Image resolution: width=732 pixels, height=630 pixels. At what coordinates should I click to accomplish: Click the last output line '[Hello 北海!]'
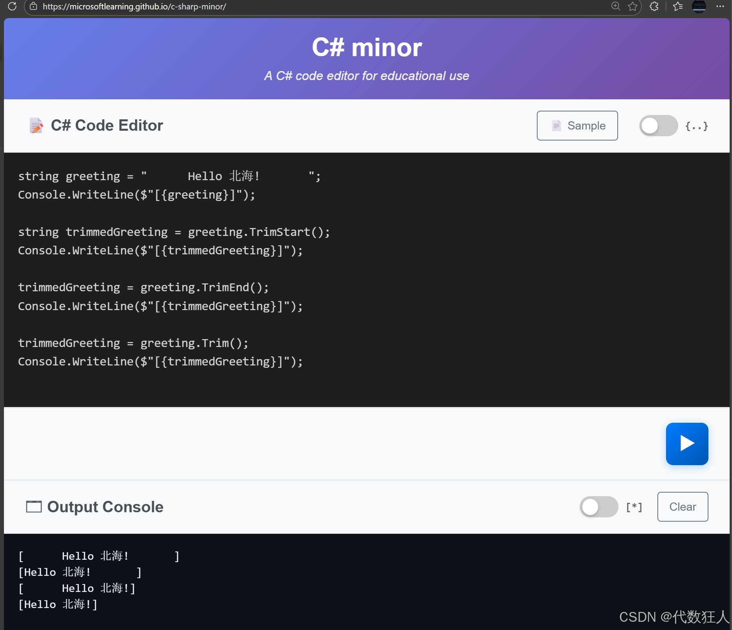point(58,604)
